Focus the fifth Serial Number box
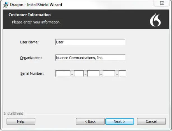172x131 pixels. (x=122, y=73)
